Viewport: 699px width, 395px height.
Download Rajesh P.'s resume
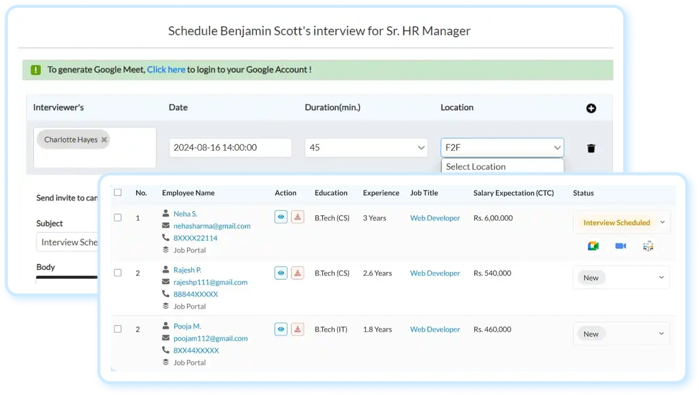(297, 273)
